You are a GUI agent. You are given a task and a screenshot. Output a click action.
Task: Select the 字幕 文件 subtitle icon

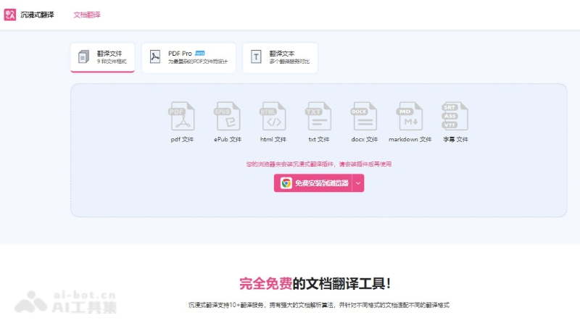pos(455,116)
